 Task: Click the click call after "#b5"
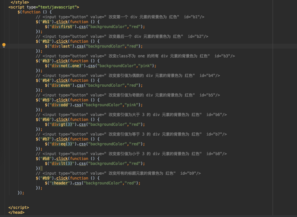(x=62, y=100)
